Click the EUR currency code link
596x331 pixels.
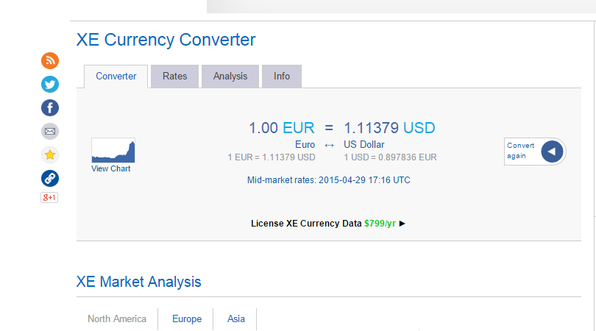299,128
